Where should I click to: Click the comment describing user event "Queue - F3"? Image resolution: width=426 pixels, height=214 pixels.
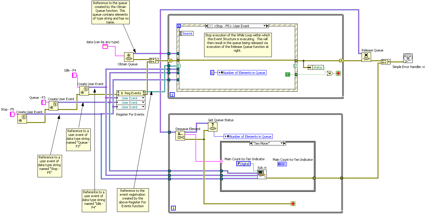click(x=78, y=140)
